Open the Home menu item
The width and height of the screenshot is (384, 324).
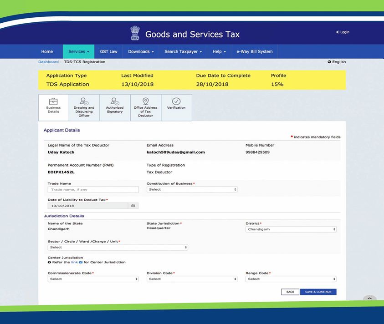click(47, 51)
